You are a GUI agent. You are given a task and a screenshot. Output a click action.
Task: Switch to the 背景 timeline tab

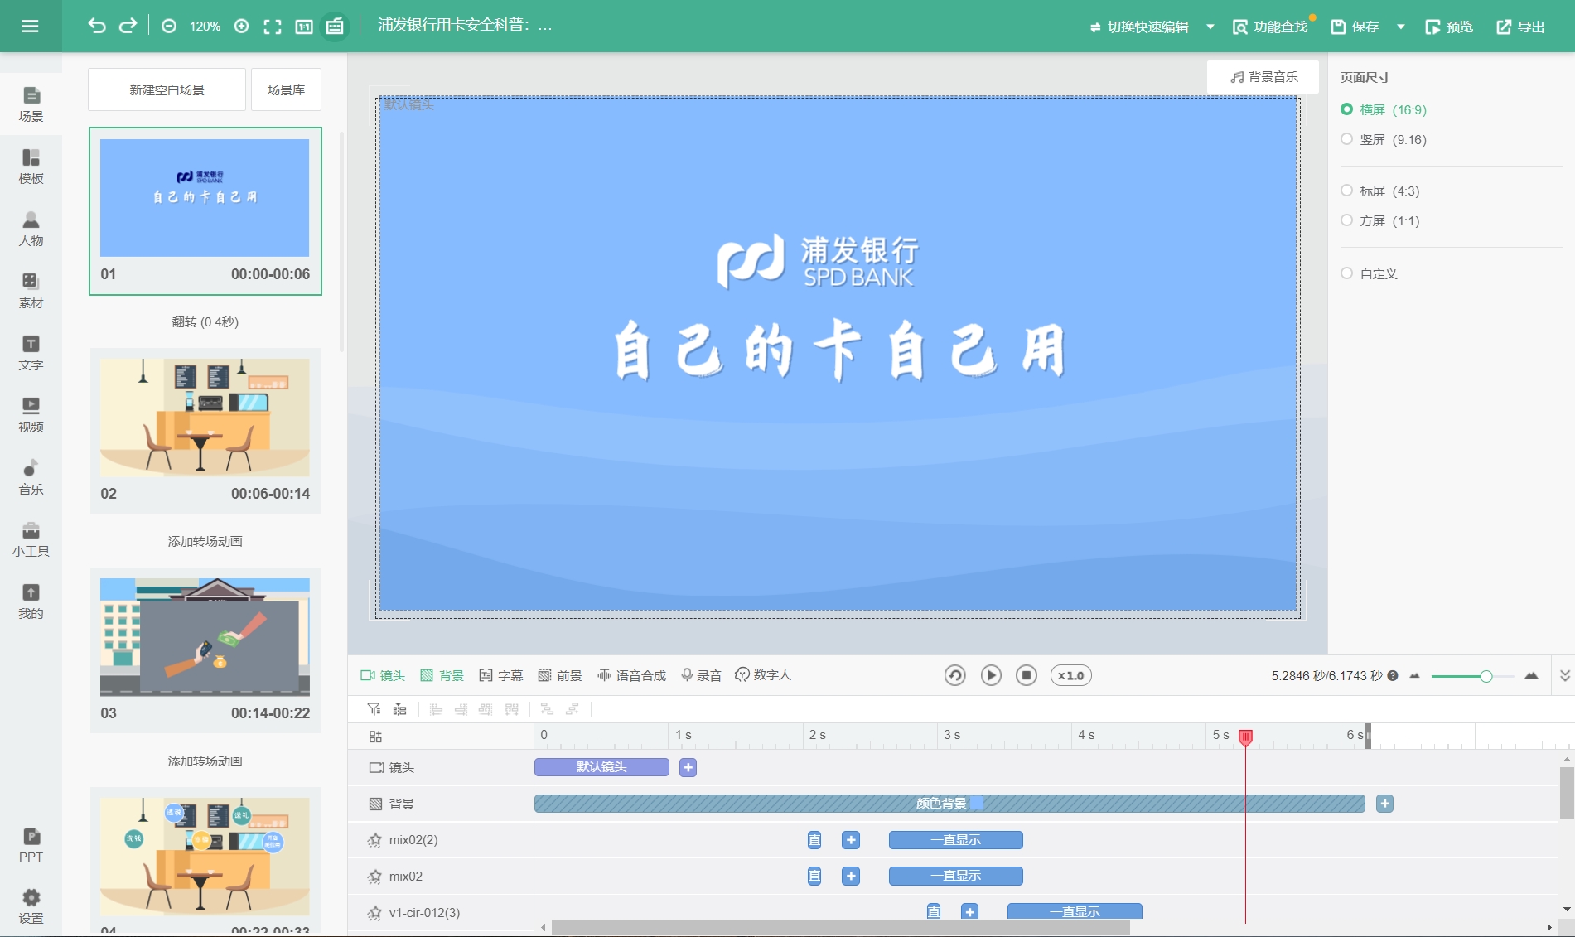[442, 675]
